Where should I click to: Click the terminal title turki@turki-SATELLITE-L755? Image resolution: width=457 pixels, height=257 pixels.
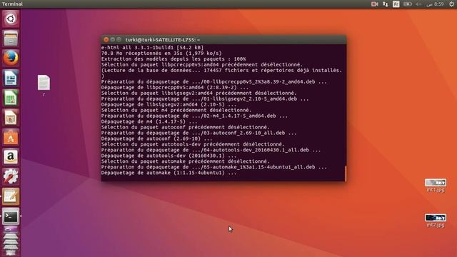[163, 40]
